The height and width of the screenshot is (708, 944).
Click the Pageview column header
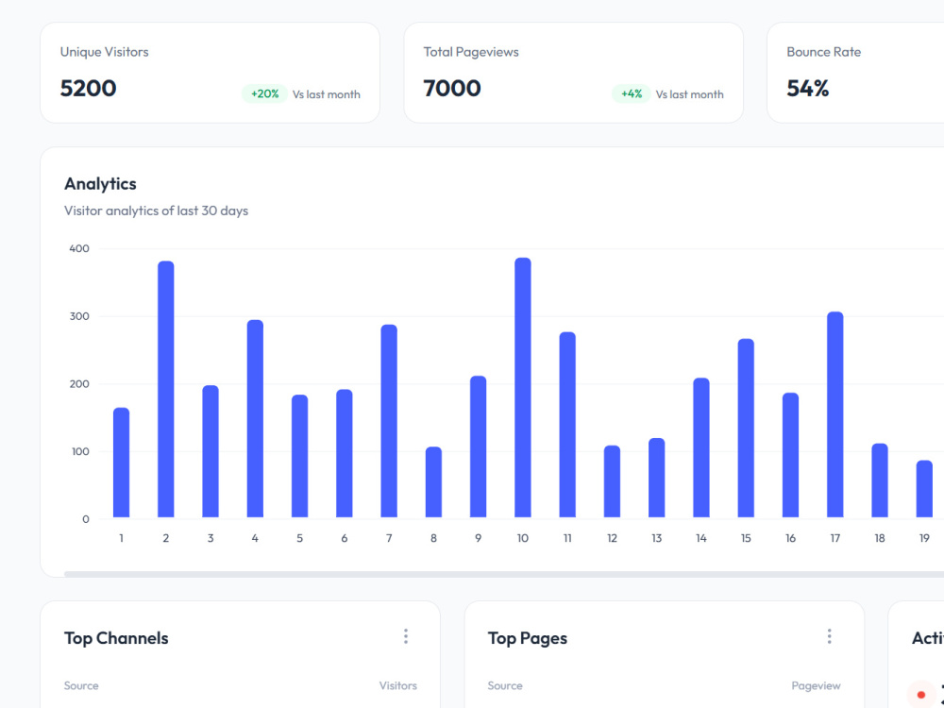click(816, 685)
